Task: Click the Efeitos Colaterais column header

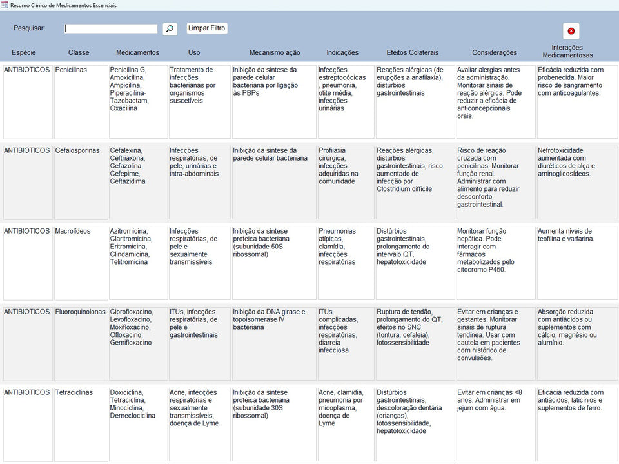Action: pyautogui.click(x=412, y=53)
